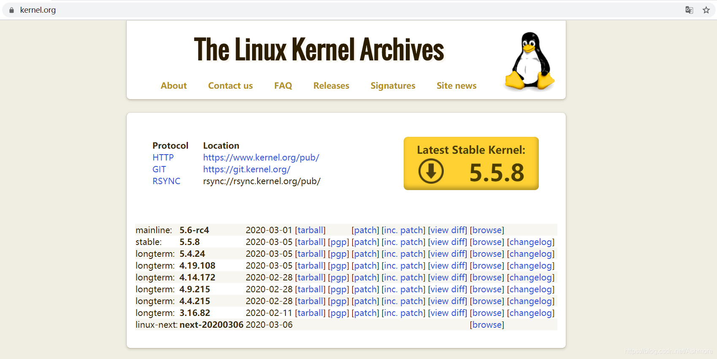Open patch for longterm 4.14.172
The height and width of the screenshot is (359, 717).
[365, 277]
